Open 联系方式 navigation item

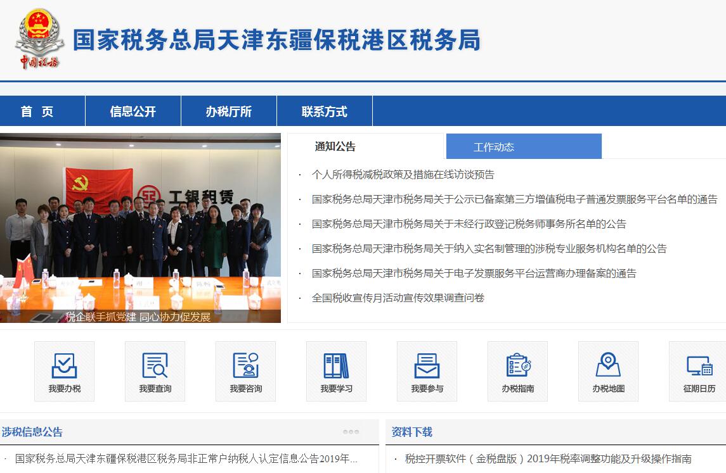tap(324, 111)
